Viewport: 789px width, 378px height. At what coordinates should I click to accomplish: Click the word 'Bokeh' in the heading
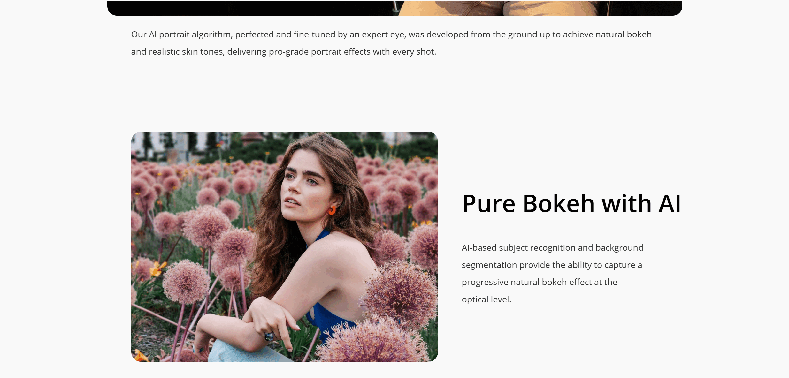(558, 203)
